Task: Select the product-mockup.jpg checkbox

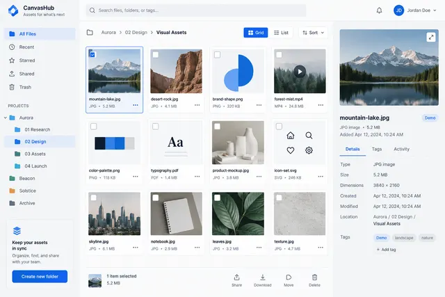Action: click(x=217, y=127)
